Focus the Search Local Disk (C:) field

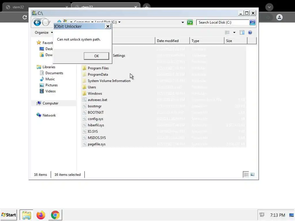[223, 22]
